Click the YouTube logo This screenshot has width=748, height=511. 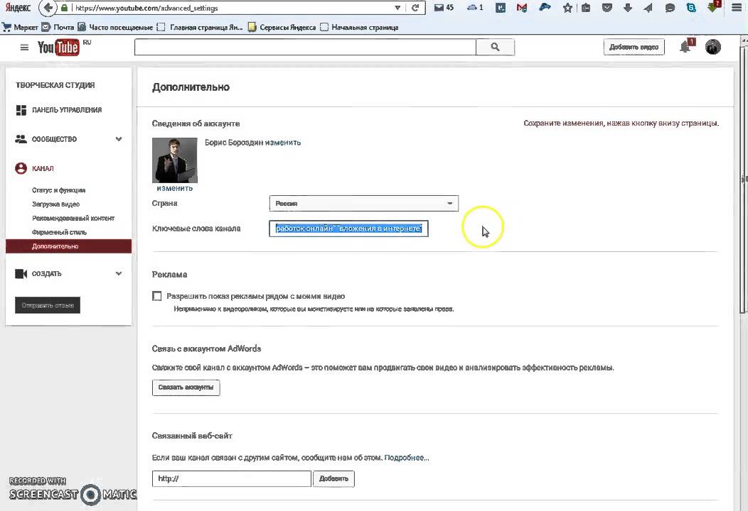tap(58, 48)
